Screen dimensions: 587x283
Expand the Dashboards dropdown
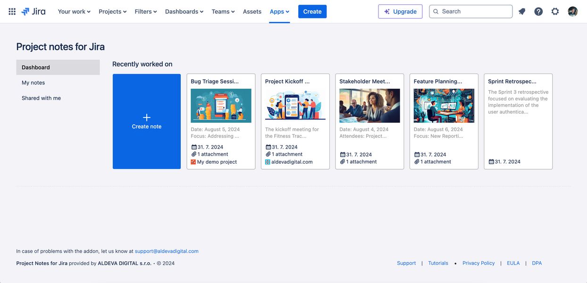[184, 11]
